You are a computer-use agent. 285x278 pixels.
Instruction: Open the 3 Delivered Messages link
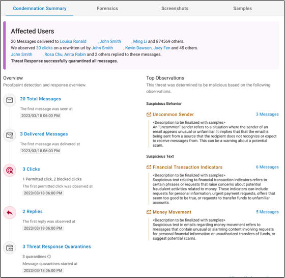point(44,134)
